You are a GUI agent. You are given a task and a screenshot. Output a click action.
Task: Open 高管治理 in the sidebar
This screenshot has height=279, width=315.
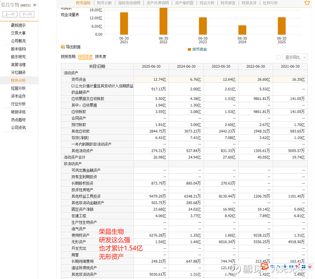pyautogui.click(x=18, y=65)
